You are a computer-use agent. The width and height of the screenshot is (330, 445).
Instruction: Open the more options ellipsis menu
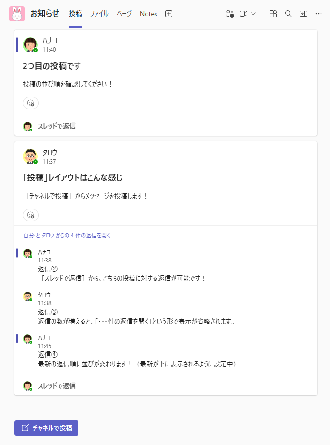[x=318, y=14]
